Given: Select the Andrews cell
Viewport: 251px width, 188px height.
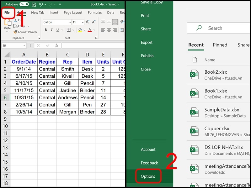Looking at the screenshot, I should (67, 97).
